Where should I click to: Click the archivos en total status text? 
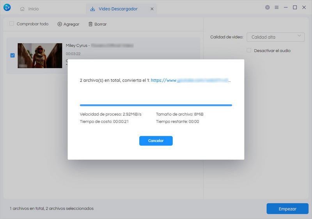pos(51,208)
